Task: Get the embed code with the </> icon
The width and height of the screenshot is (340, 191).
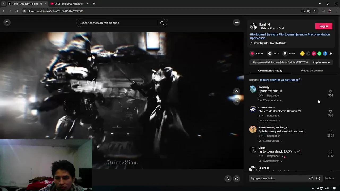Action: [308, 54]
